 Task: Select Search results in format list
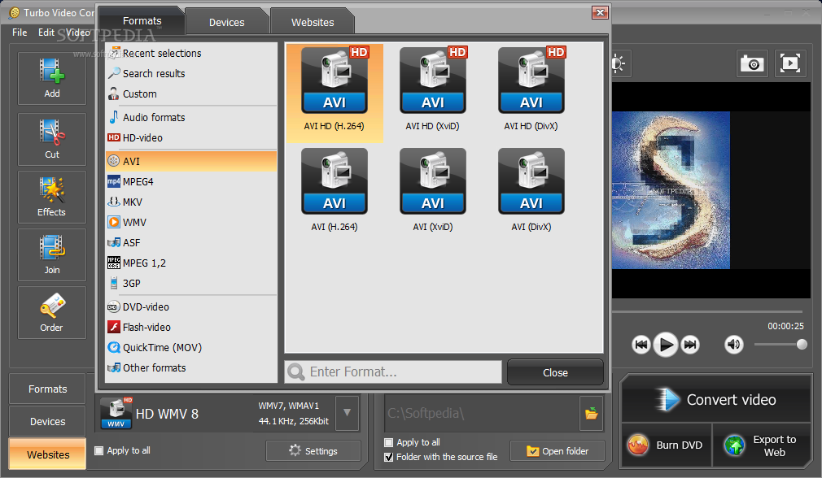click(x=190, y=74)
